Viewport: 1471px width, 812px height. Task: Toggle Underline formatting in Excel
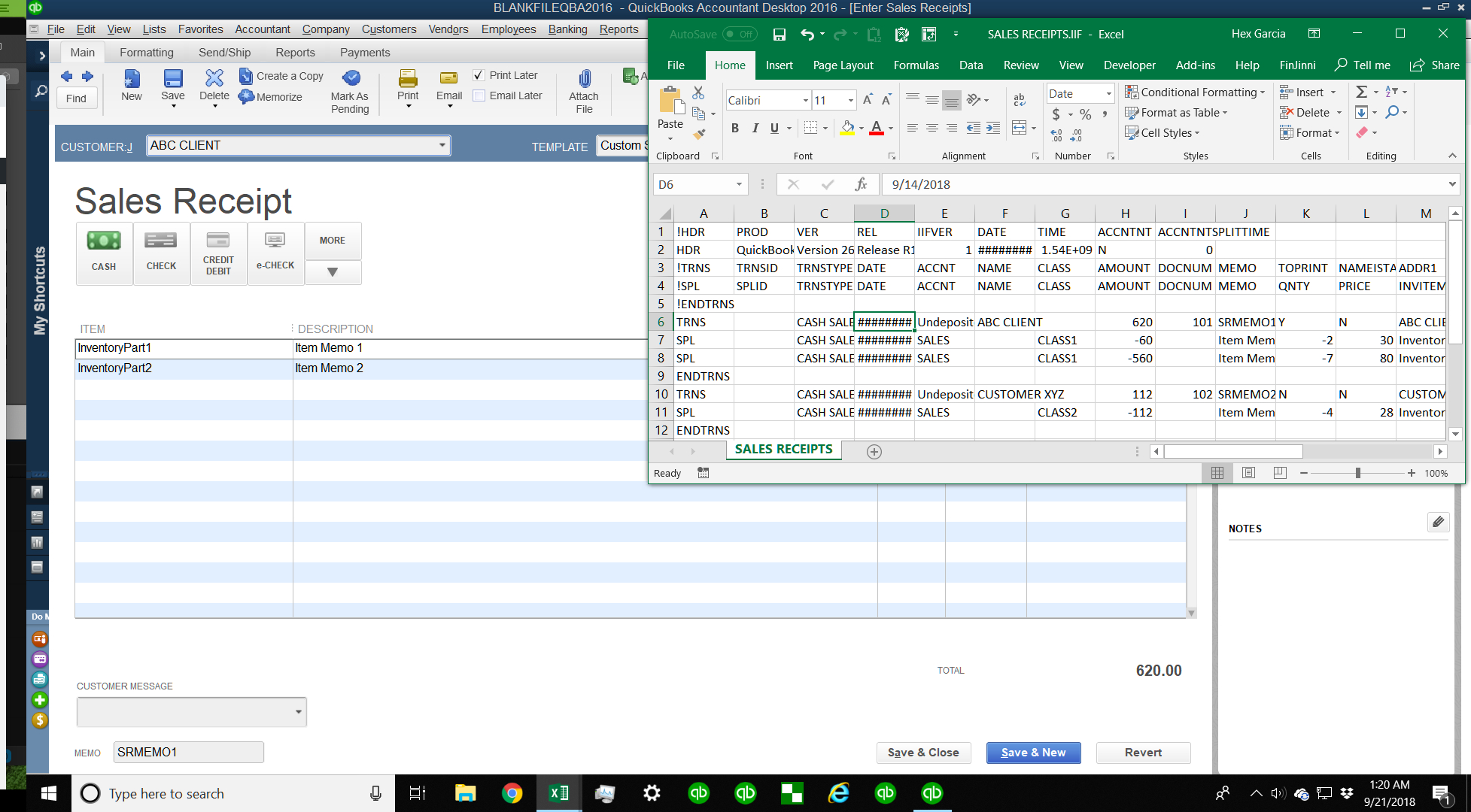[x=774, y=128]
